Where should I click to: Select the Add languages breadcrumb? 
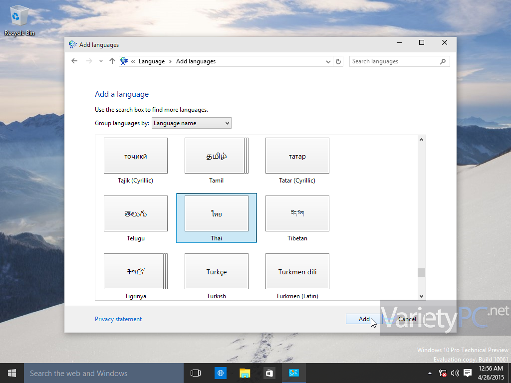[x=196, y=61]
